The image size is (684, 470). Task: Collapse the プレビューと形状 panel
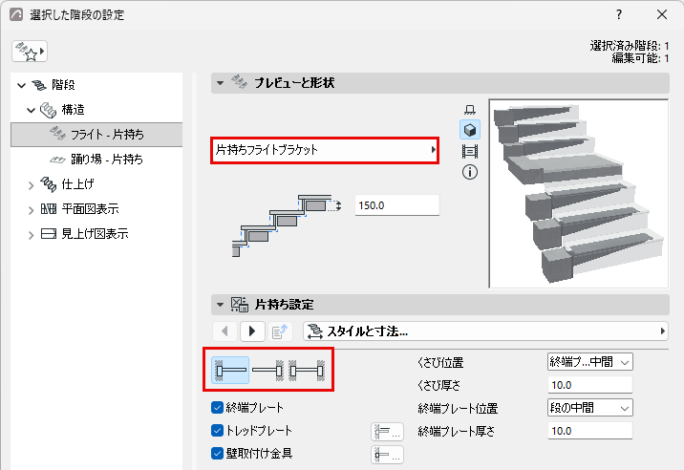221,82
